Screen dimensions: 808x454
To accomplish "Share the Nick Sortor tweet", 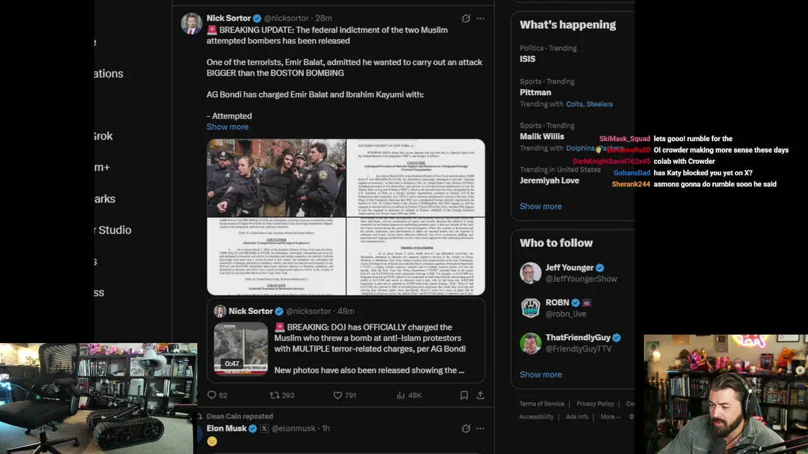I will (x=480, y=395).
